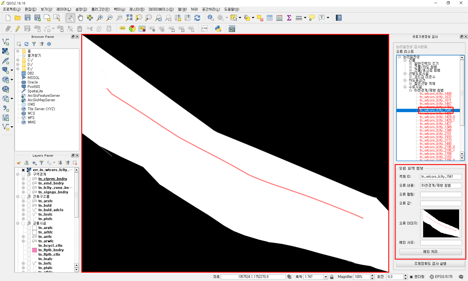
Task: Click the 주제정확도 검사 실행 button
Action: point(430,264)
